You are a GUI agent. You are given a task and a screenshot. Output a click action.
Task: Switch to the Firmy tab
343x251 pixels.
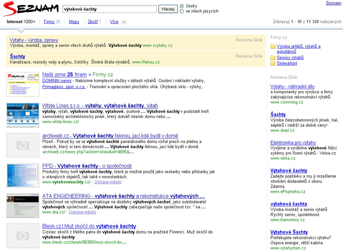(x=49, y=22)
